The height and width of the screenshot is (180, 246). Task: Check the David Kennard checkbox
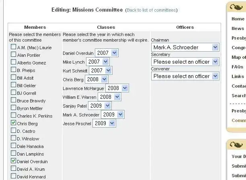tap(14, 176)
